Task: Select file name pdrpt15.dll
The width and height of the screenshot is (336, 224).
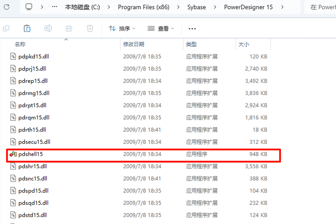Action: point(32,105)
